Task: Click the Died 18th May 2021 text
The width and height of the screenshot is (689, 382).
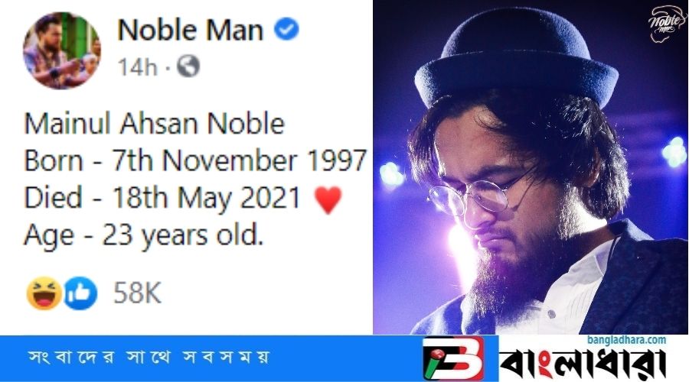Action: [162, 198]
